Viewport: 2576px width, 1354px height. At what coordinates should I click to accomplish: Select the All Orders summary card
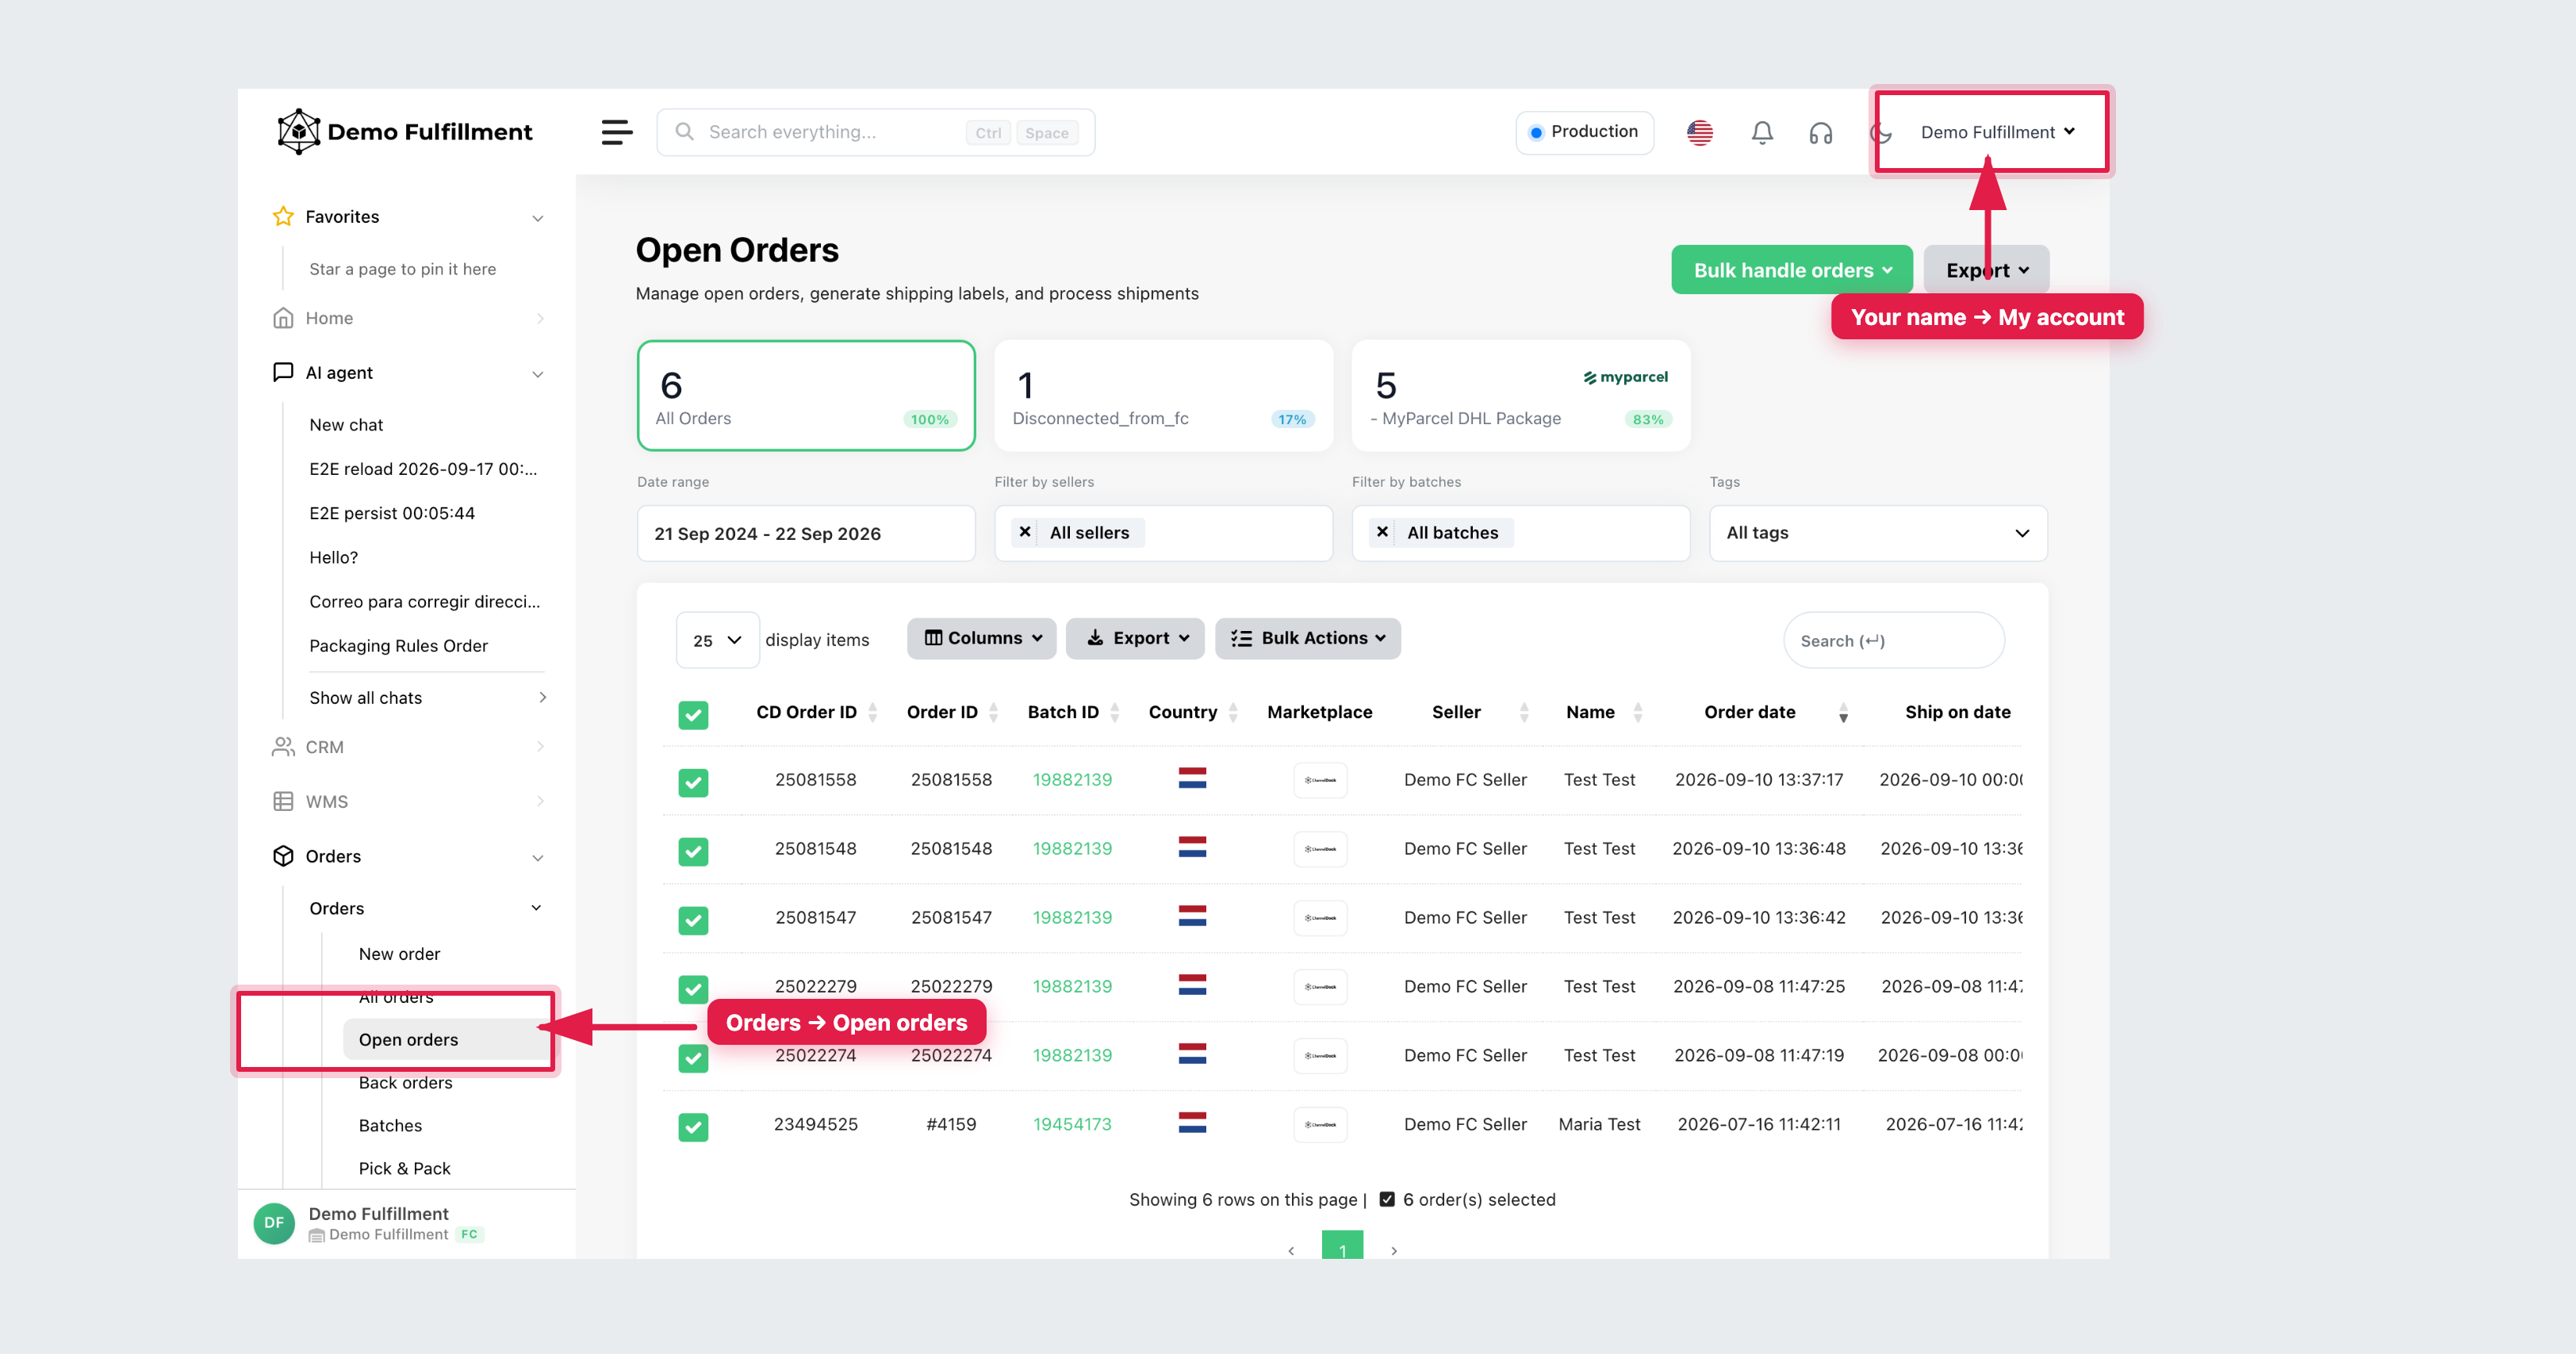(x=806, y=396)
